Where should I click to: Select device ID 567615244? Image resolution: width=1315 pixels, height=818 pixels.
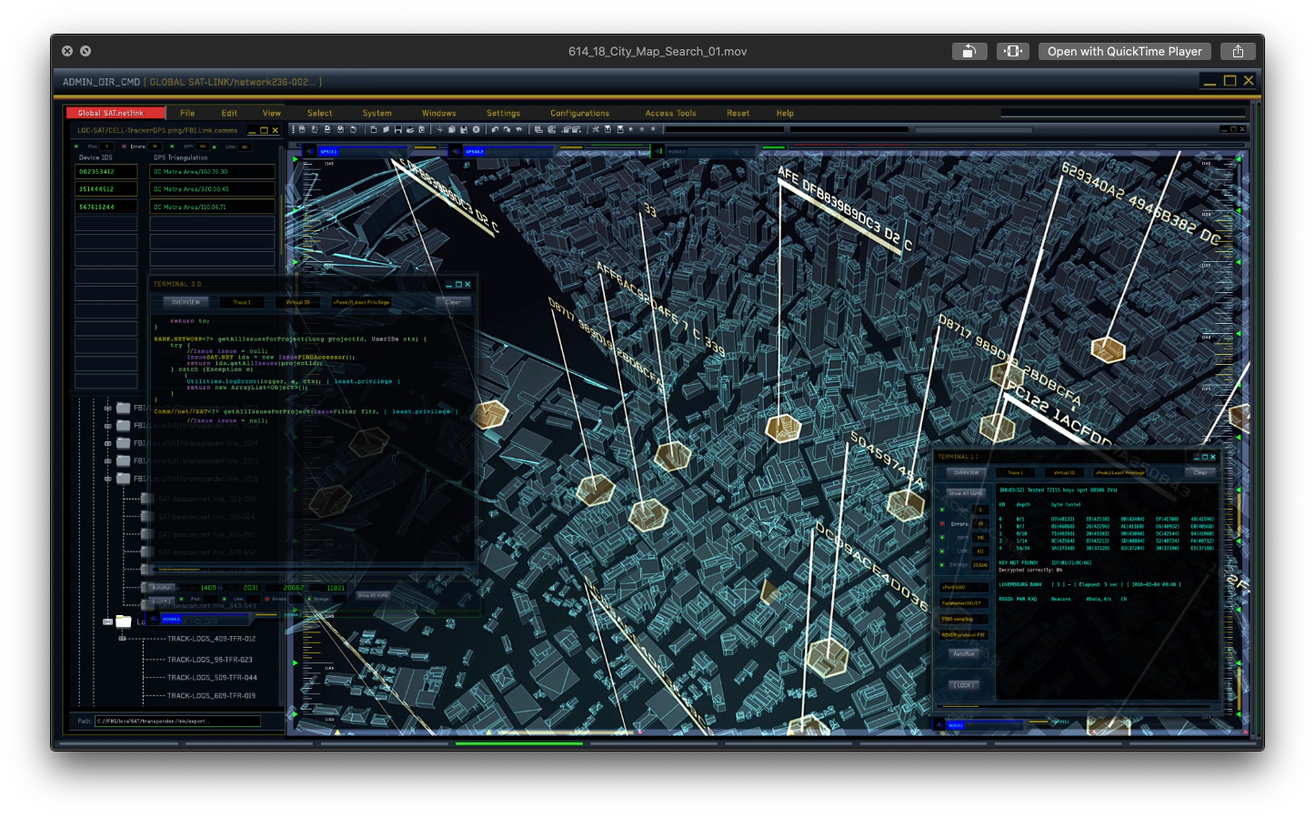click(106, 207)
